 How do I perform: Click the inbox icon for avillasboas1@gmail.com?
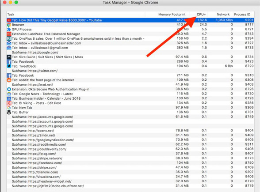pos(9,48)
